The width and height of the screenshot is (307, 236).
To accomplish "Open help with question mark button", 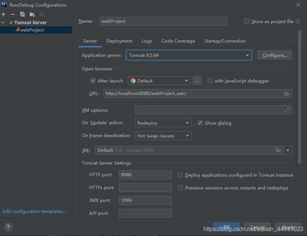I will 8,227.
